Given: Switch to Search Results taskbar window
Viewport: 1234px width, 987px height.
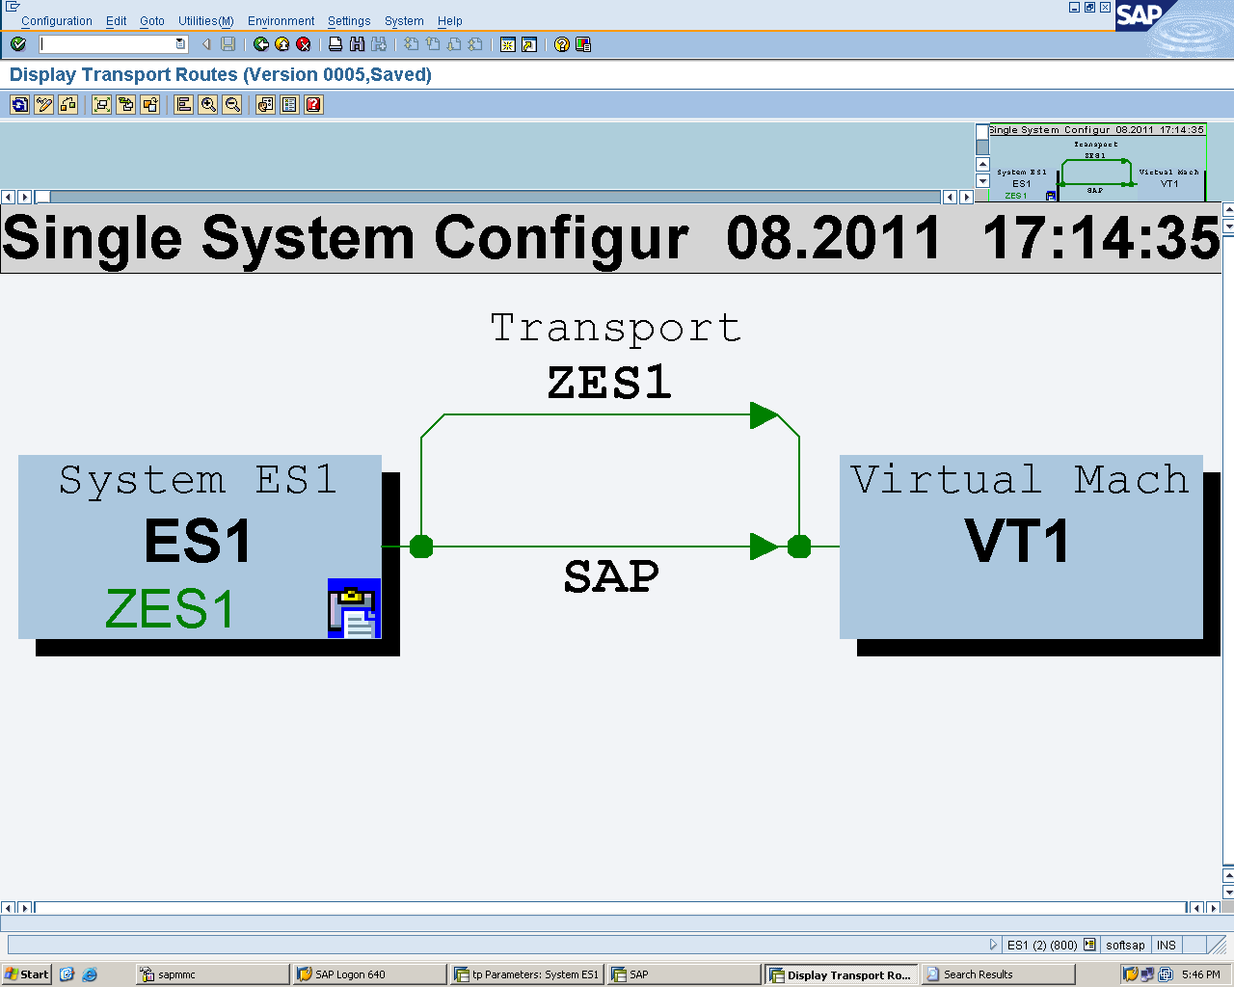Looking at the screenshot, I should 998,974.
